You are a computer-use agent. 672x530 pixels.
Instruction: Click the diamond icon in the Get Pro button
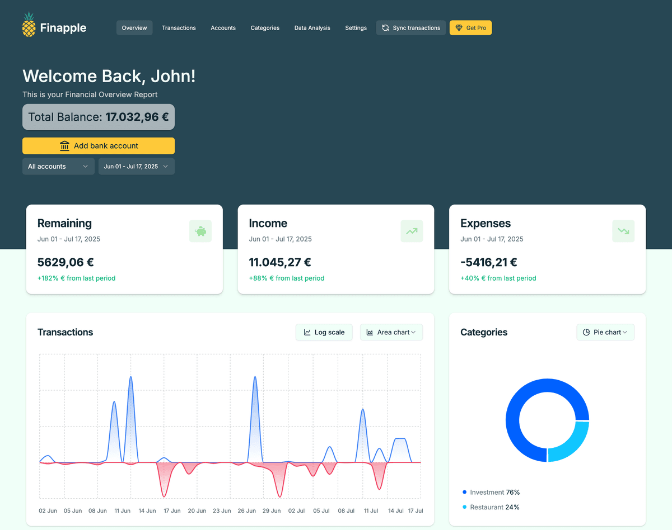(x=460, y=27)
